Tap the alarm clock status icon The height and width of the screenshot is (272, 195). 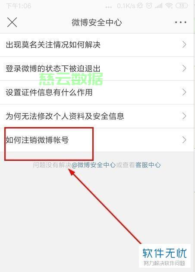149,6
